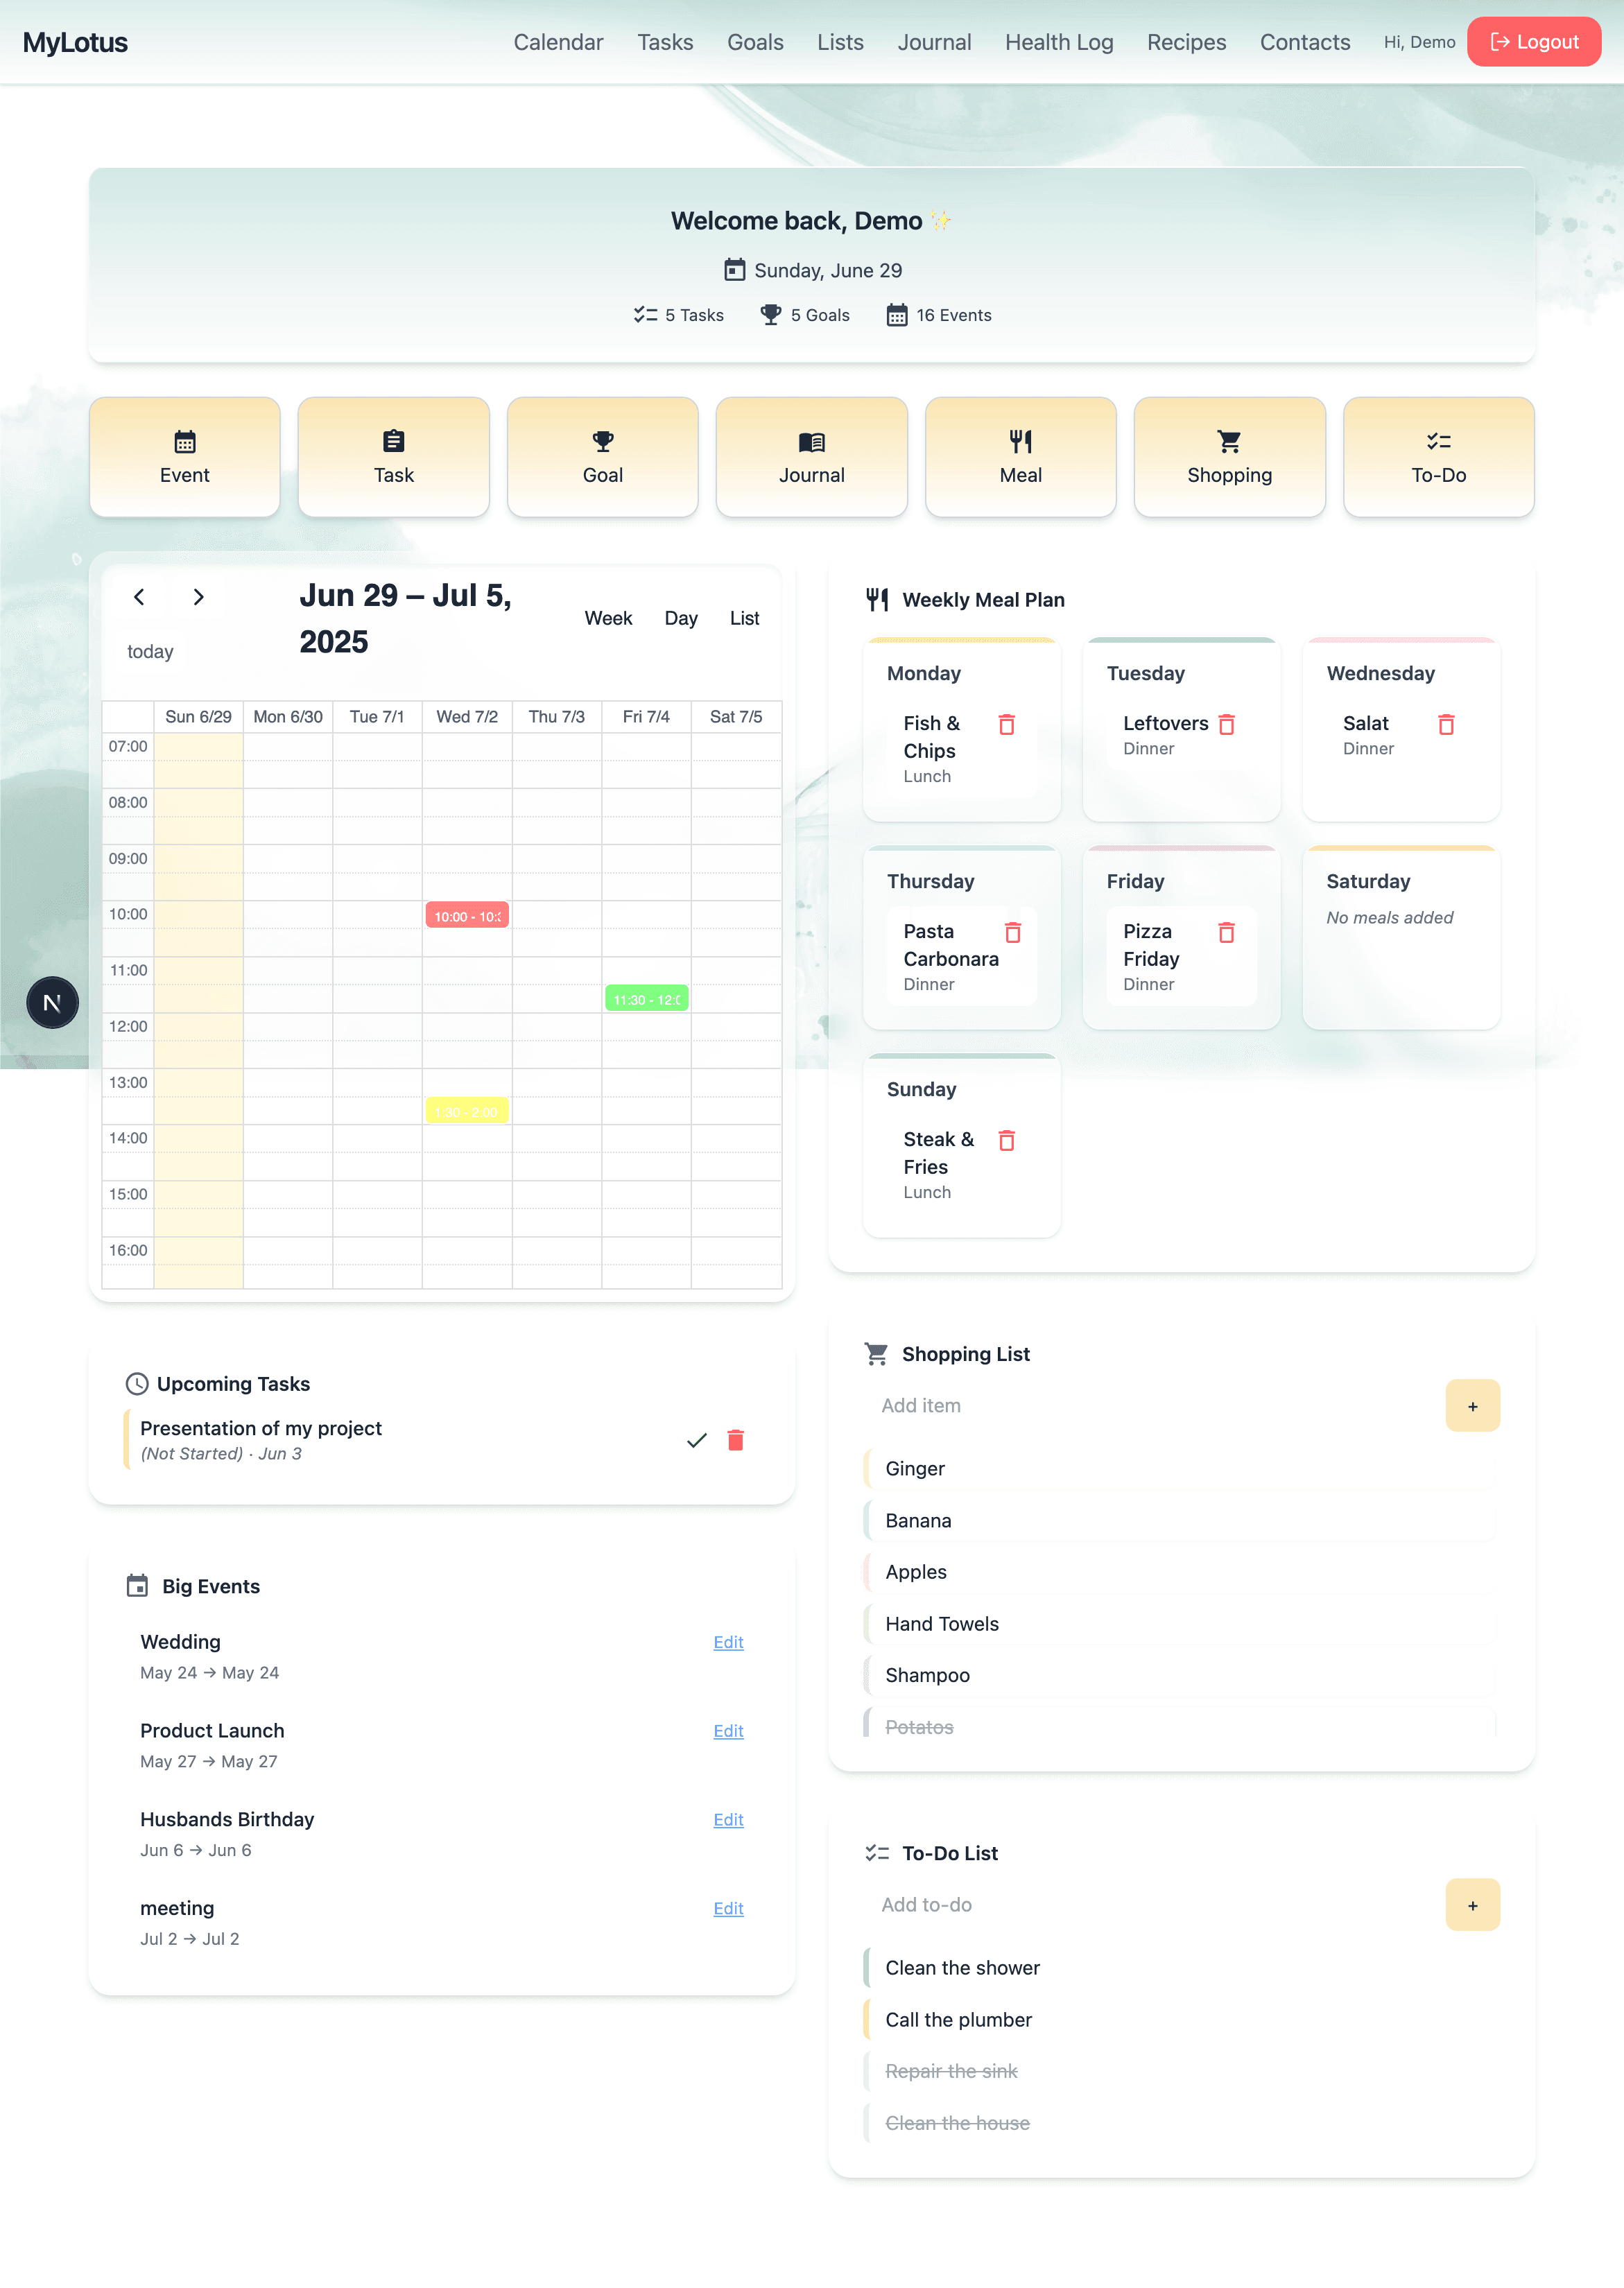Navigate to the next calendar week
This screenshot has width=1624, height=2288.
pyautogui.click(x=198, y=597)
